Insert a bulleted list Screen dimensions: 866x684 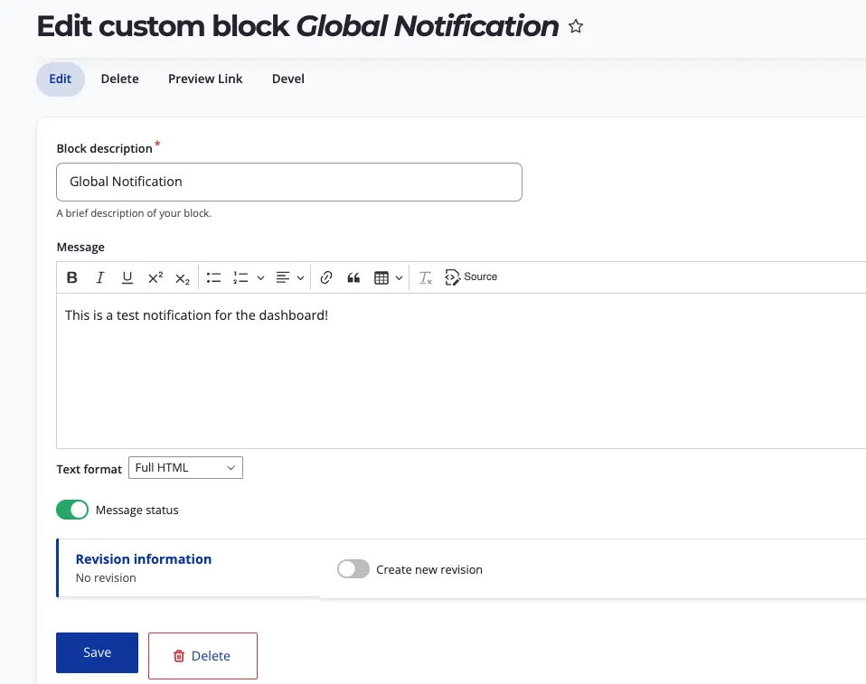point(213,277)
